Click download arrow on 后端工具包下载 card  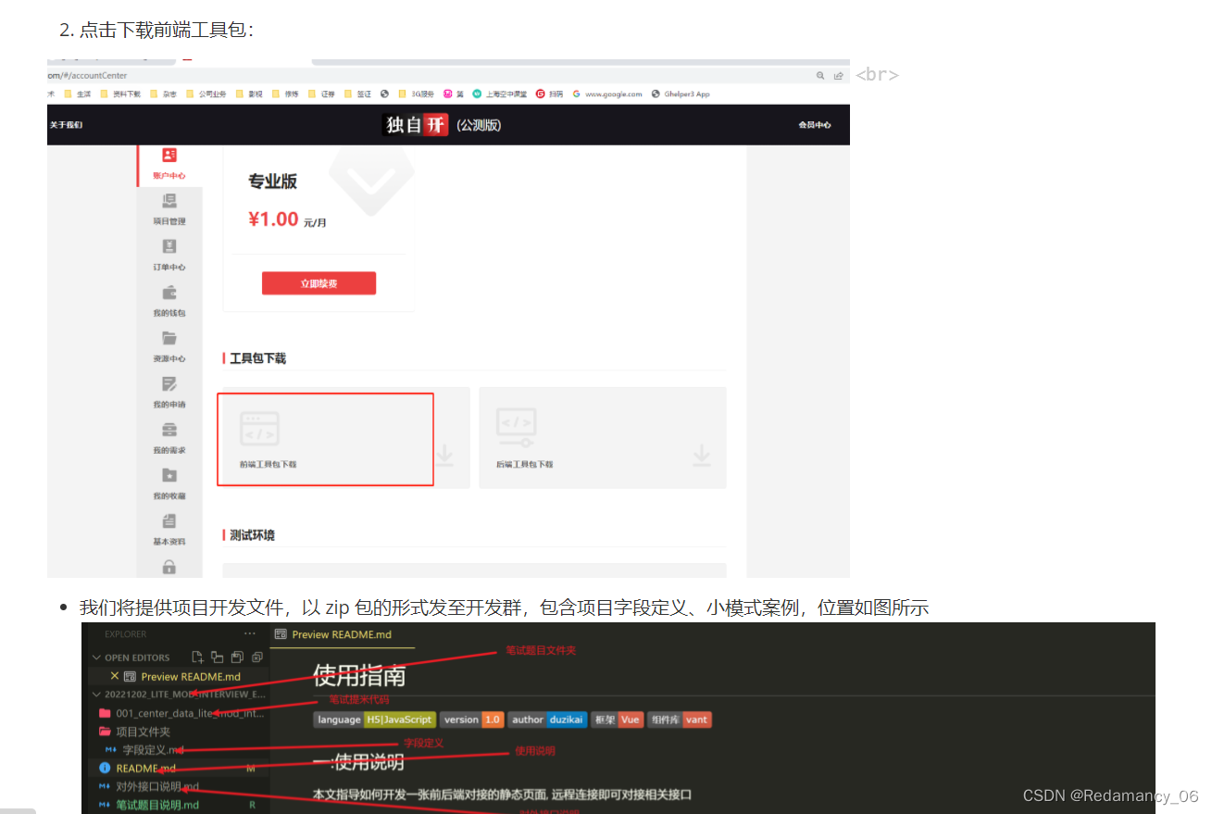(702, 456)
